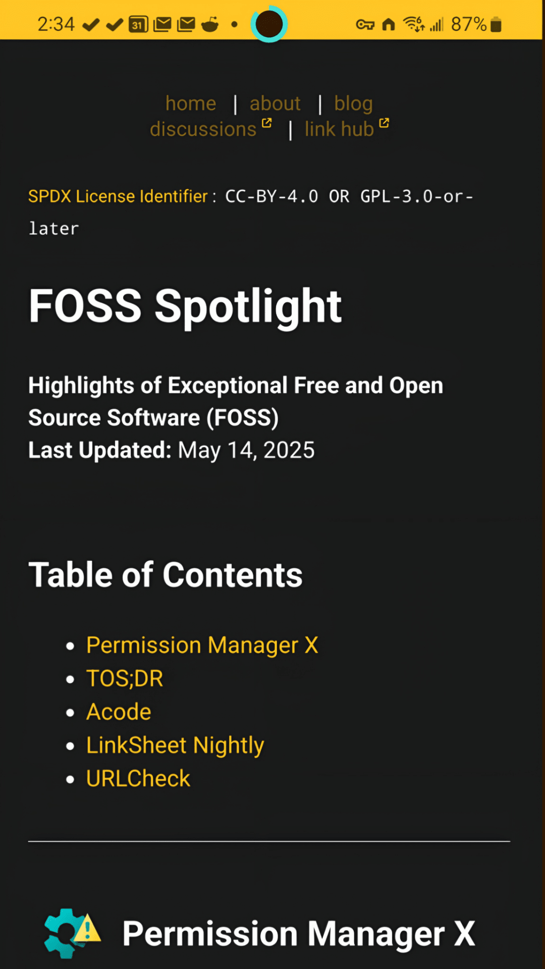Visit the link hub page
Screen dimensions: 545x969
click(339, 129)
